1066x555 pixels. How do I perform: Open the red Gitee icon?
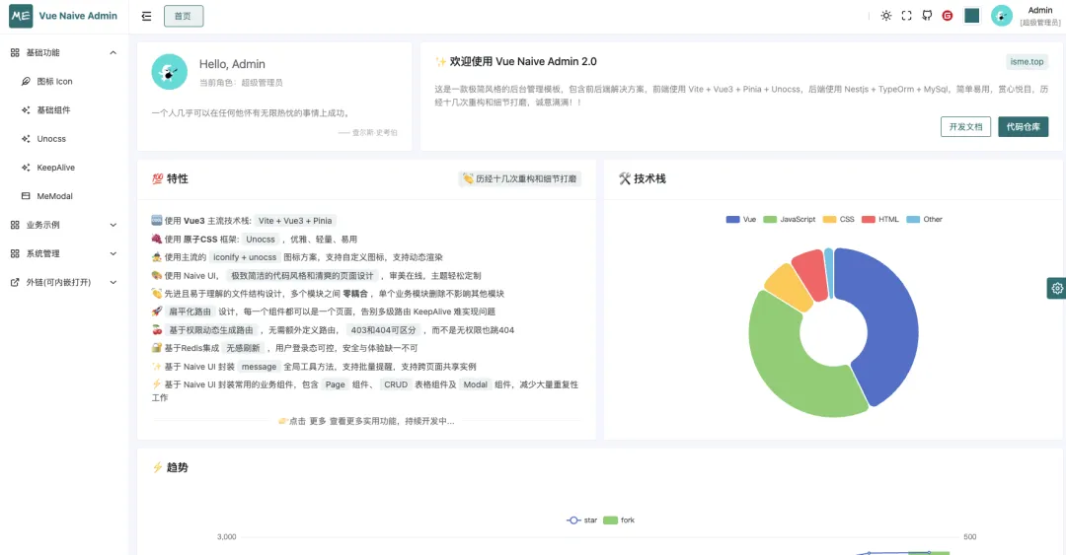947,16
